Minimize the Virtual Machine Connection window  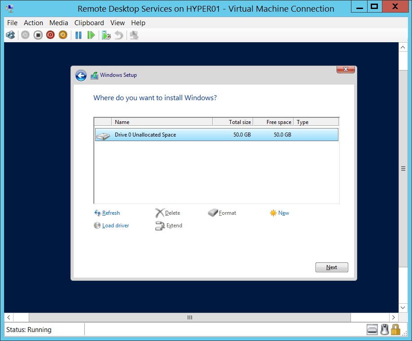point(359,7)
